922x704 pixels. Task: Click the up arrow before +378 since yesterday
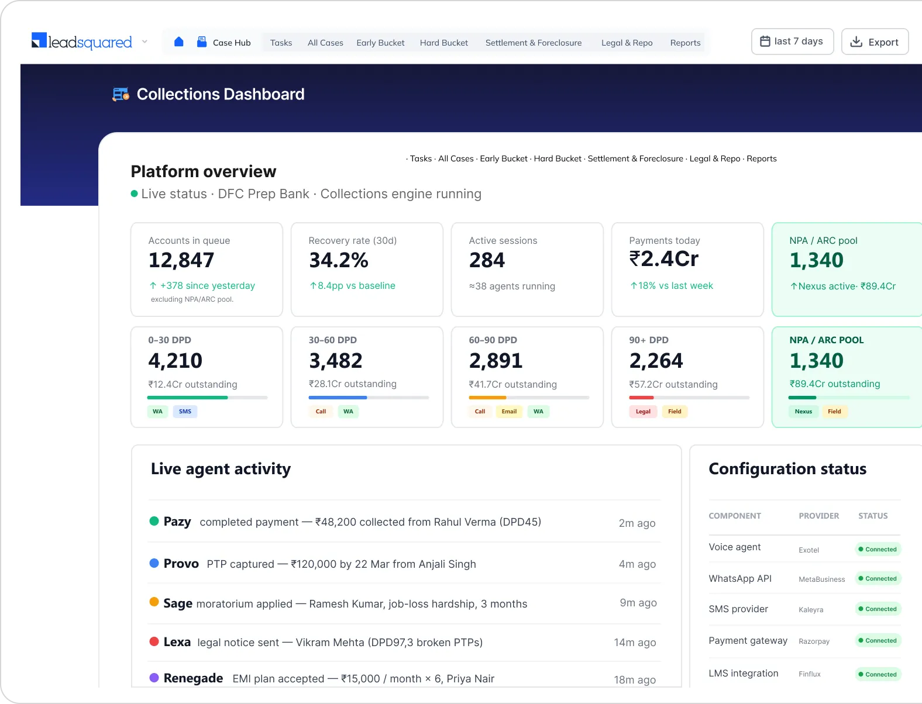pyautogui.click(x=153, y=285)
